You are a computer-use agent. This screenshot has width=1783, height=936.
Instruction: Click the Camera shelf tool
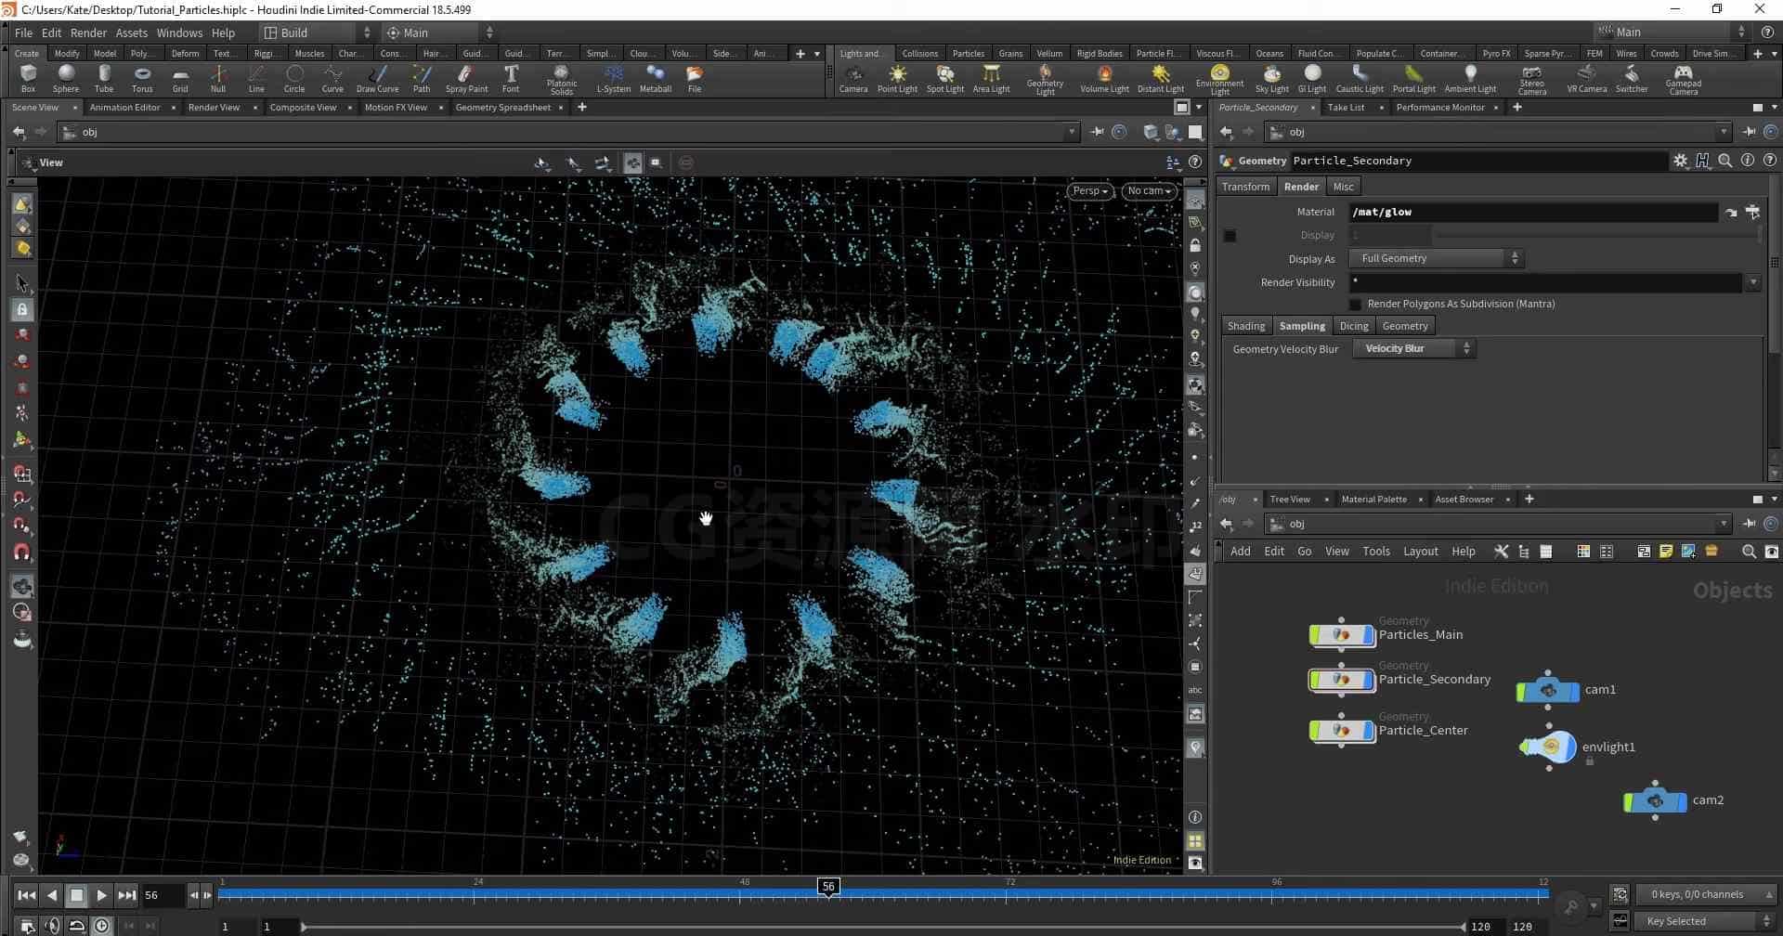click(x=852, y=79)
